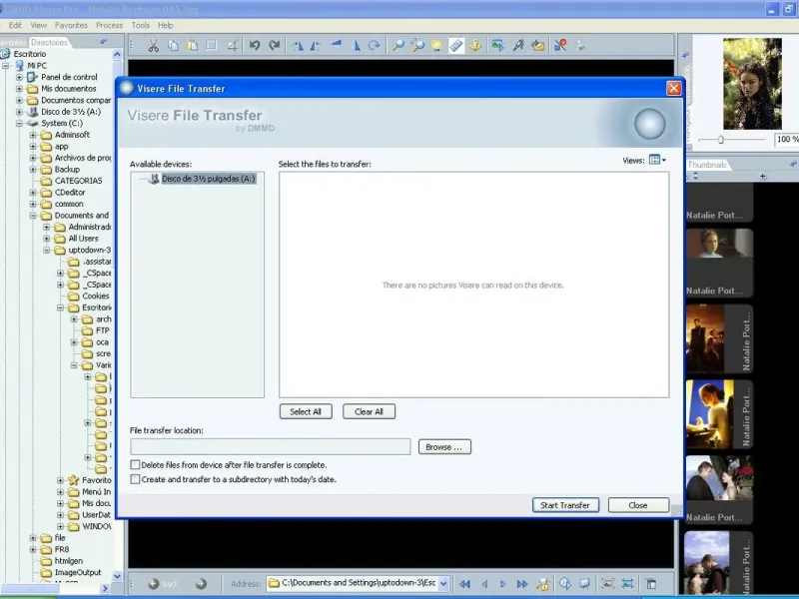
Task: Toggle the highlighted ruler icon in toolbar
Action: point(456,46)
